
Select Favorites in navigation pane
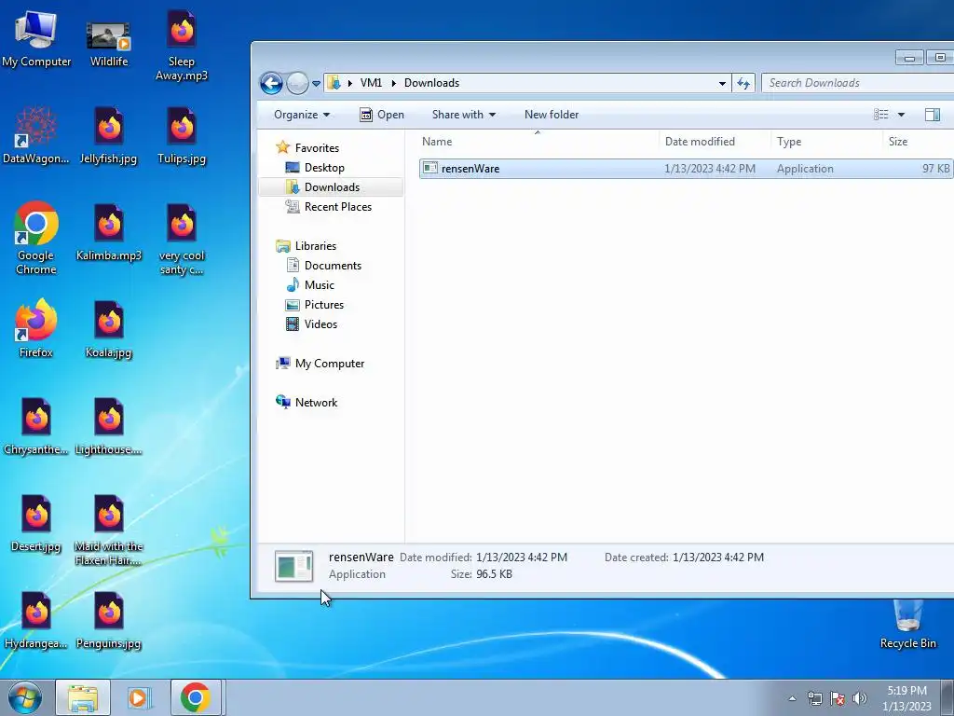pyautogui.click(x=317, y=148)
